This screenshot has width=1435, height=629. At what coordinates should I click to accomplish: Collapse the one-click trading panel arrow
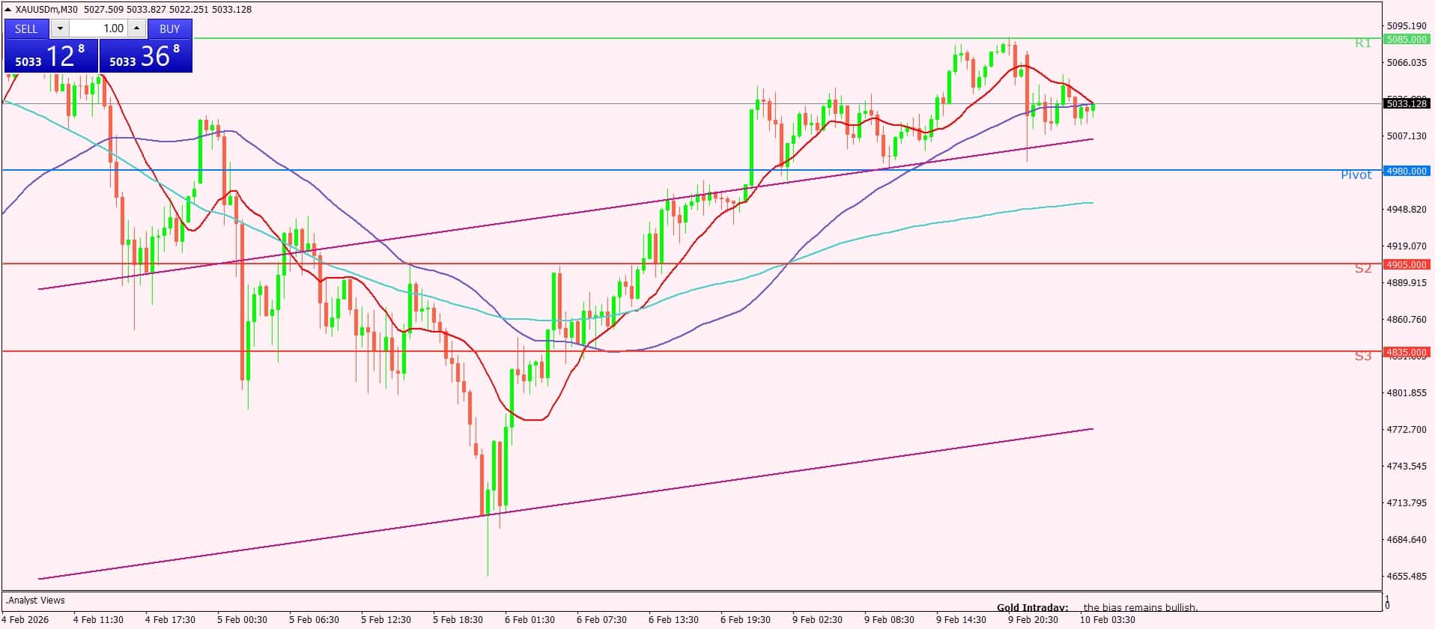click(x=8, y=10)
